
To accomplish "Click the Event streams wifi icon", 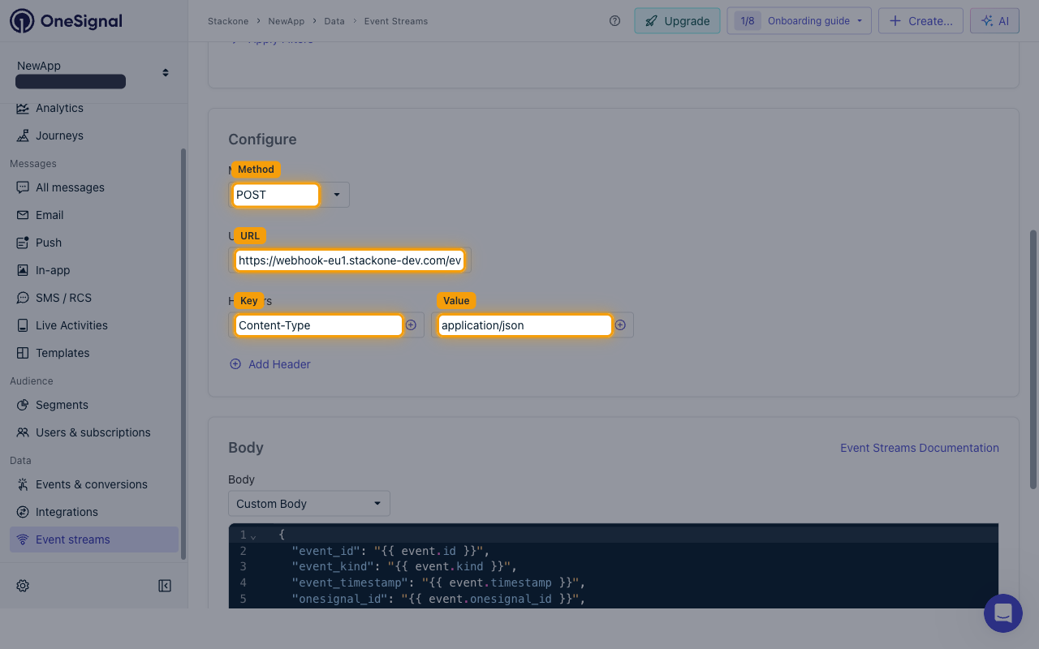I will click(23, 539).
